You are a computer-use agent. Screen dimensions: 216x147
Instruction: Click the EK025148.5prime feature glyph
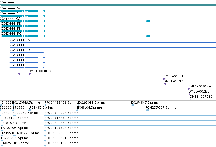[2, 146]
